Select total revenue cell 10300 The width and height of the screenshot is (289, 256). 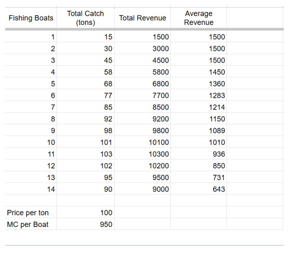click(x=142, y=153)
